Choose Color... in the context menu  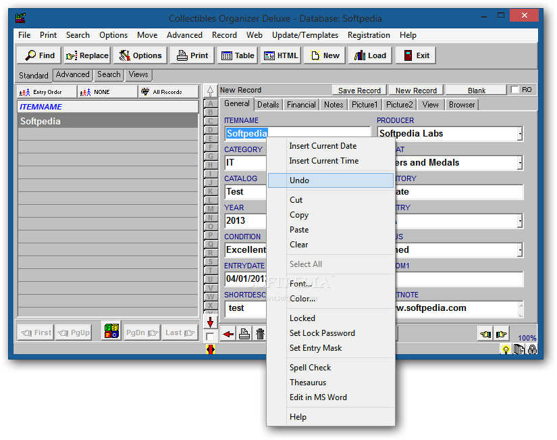330,299
